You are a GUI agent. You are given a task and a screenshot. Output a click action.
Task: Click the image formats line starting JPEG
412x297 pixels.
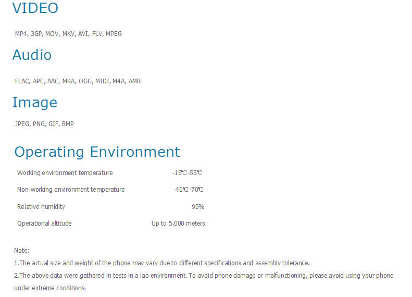[x=44, y=124]
